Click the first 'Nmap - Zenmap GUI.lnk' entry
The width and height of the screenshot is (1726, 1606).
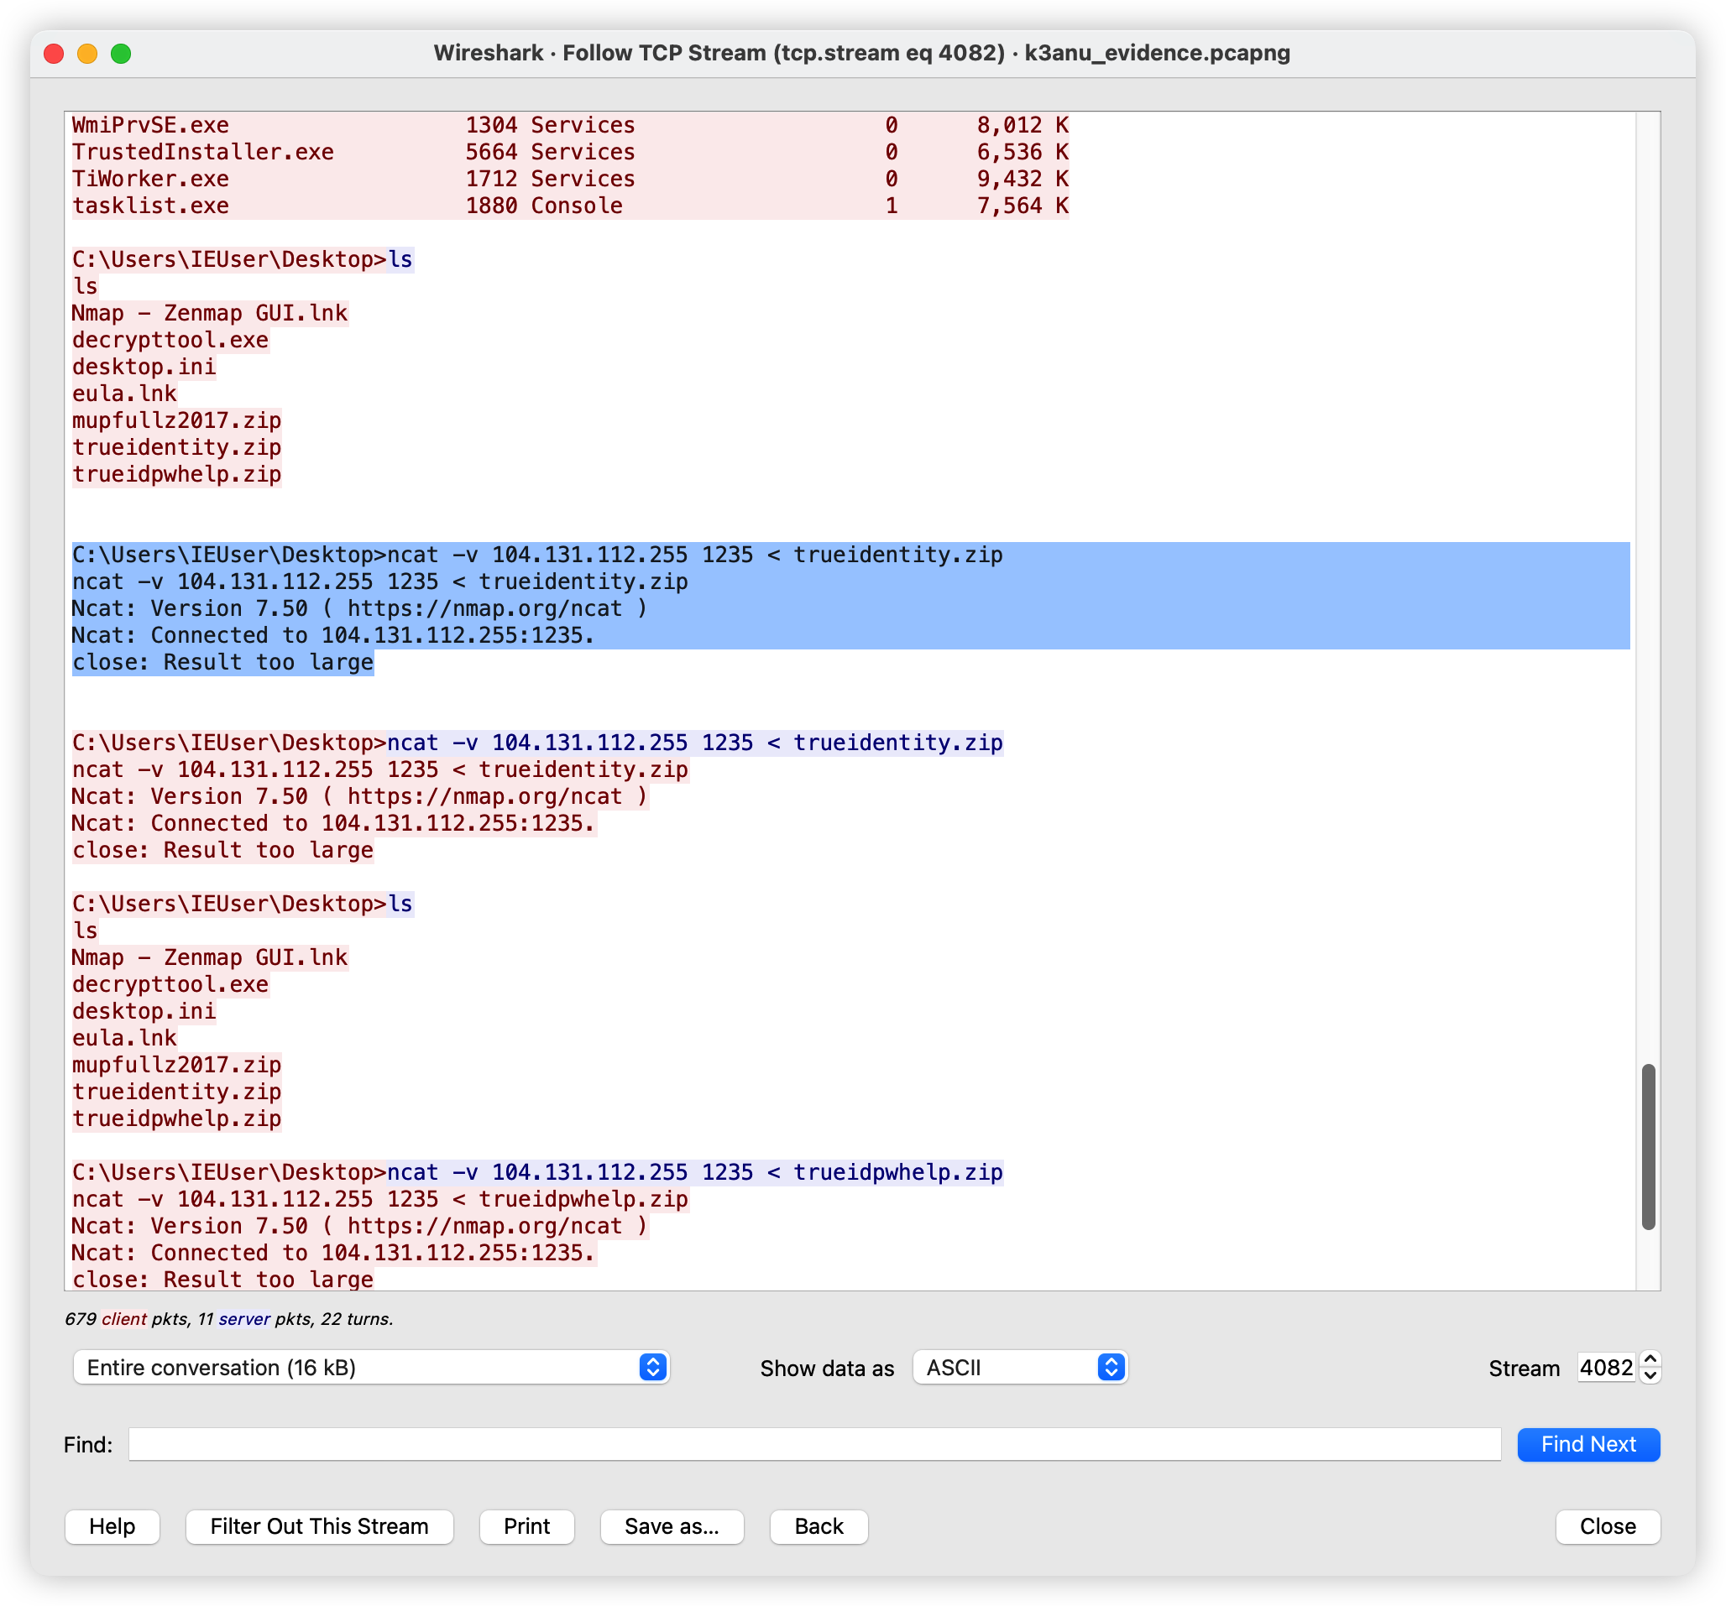[210, 313]
